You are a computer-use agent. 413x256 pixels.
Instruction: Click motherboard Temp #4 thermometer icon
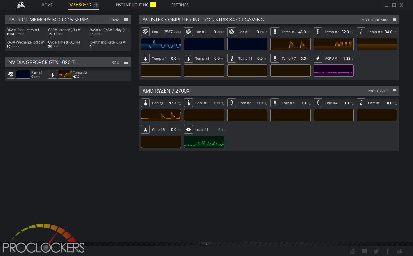click(145, 58)
